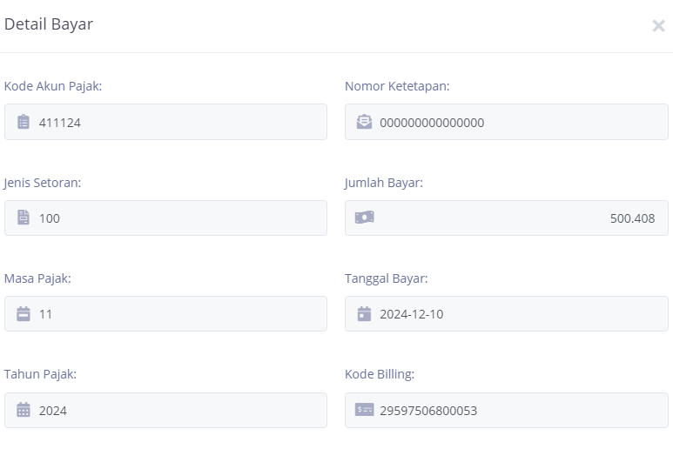
Task: Click the billing card icon in Kode Billing
Action: tap(365, 410)
